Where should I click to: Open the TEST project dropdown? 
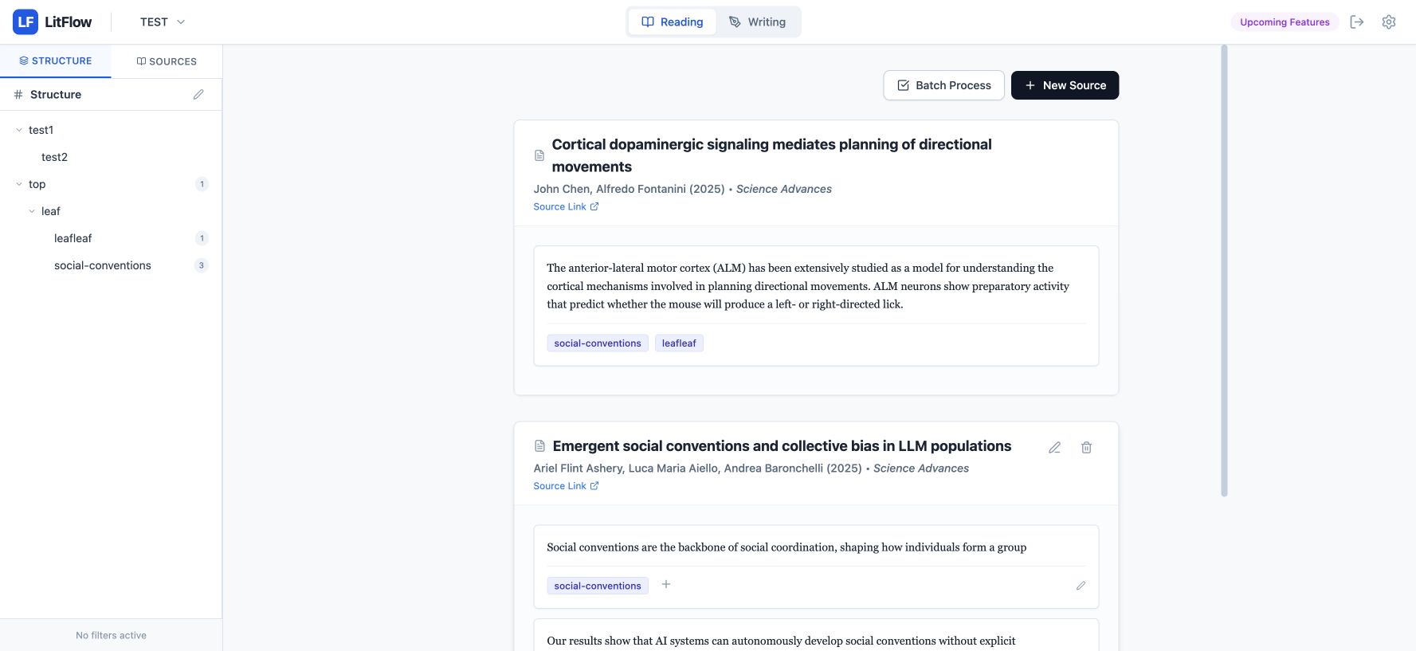point(163,22)
